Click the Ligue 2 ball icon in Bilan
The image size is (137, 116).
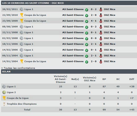tap(4, 92)
